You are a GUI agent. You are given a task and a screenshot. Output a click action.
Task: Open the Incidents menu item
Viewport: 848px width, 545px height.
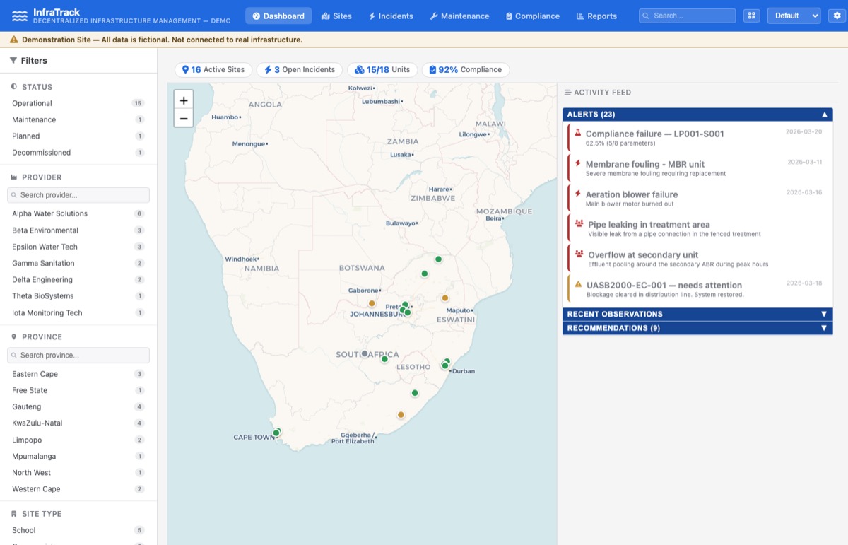pos(390,16)
